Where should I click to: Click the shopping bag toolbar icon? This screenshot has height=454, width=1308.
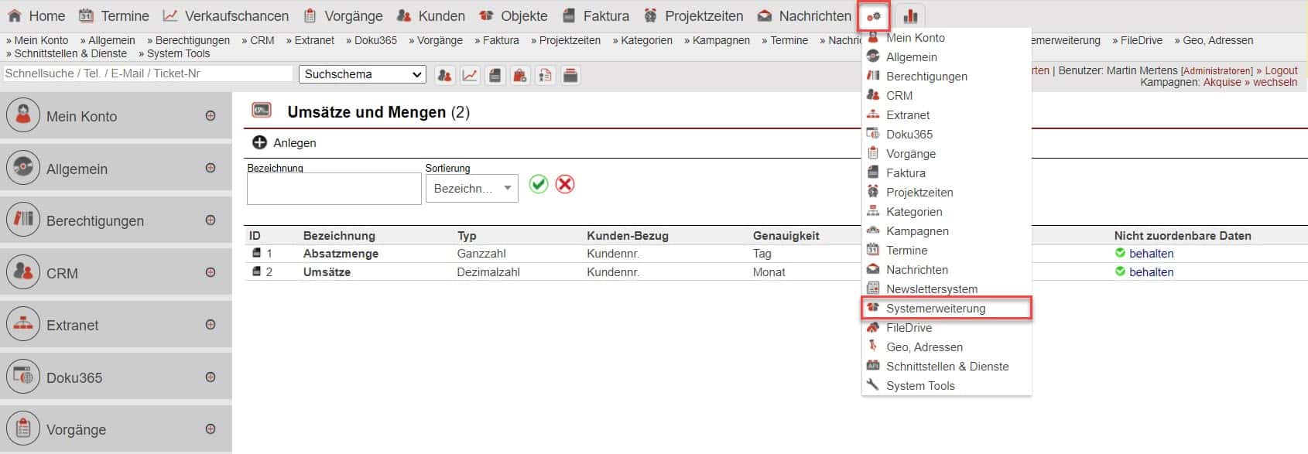coord(520,75)
